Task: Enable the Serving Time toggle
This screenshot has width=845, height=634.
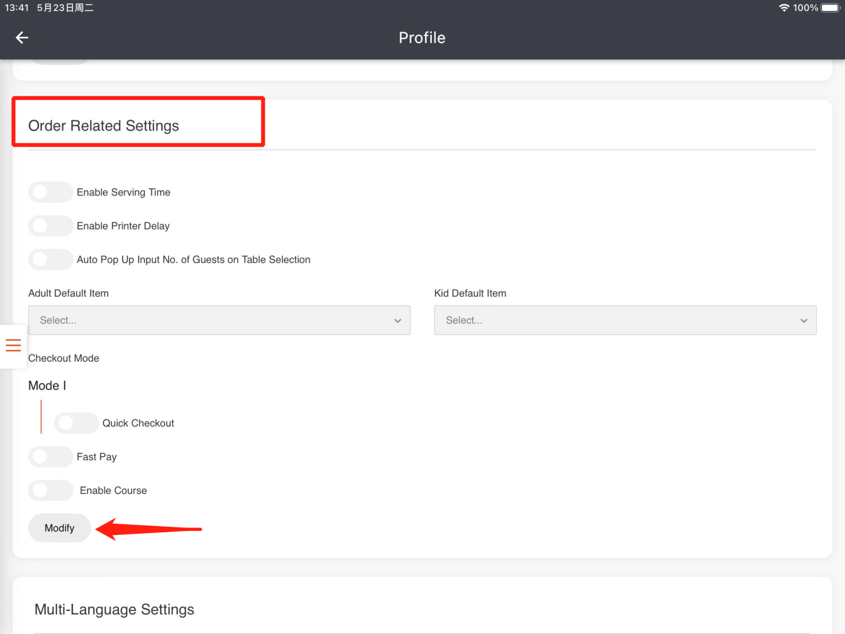Action: pyautogui.click(x=50, y=192)
